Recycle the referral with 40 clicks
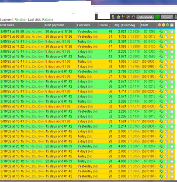The width and height of the screenshot is (177, 182). (x=161, y=61)
